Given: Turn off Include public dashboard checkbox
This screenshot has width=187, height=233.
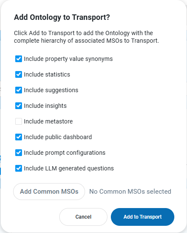Looking at the screenshot, I should pyautogui.click(x=19, y=137).
